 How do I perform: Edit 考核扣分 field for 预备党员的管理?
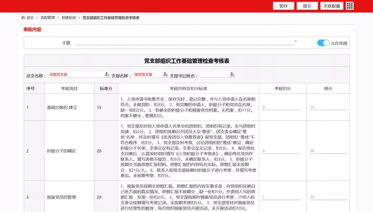tap(280, 197)
